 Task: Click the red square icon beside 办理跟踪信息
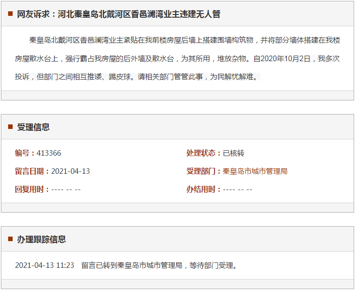pyautogui.click(x=10, y=239)
